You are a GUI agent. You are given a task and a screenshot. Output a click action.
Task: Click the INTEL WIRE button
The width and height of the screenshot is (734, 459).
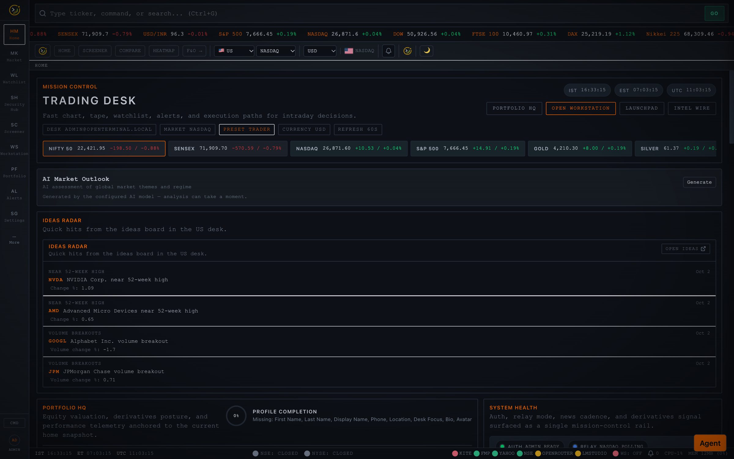click(x=692, y=108)
